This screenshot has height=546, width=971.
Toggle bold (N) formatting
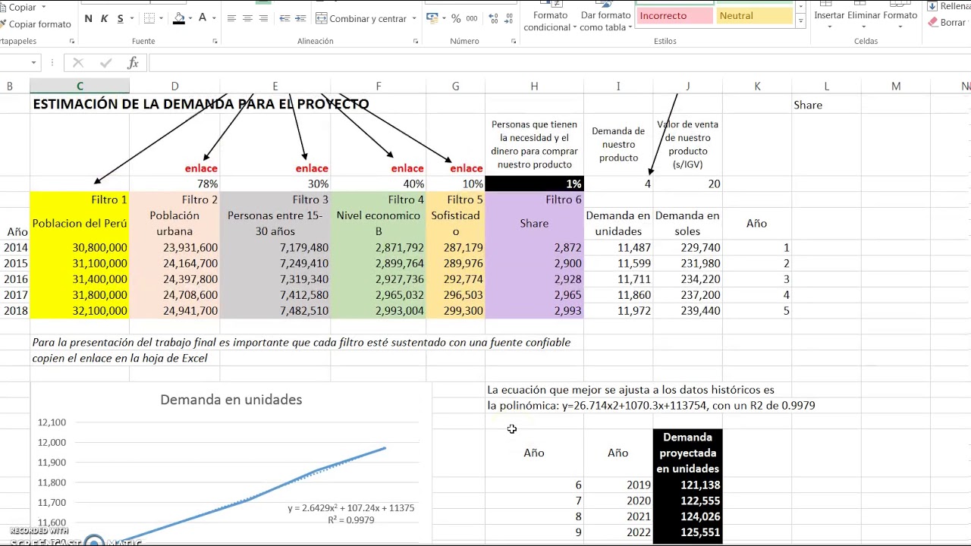[x=89, y=18]
